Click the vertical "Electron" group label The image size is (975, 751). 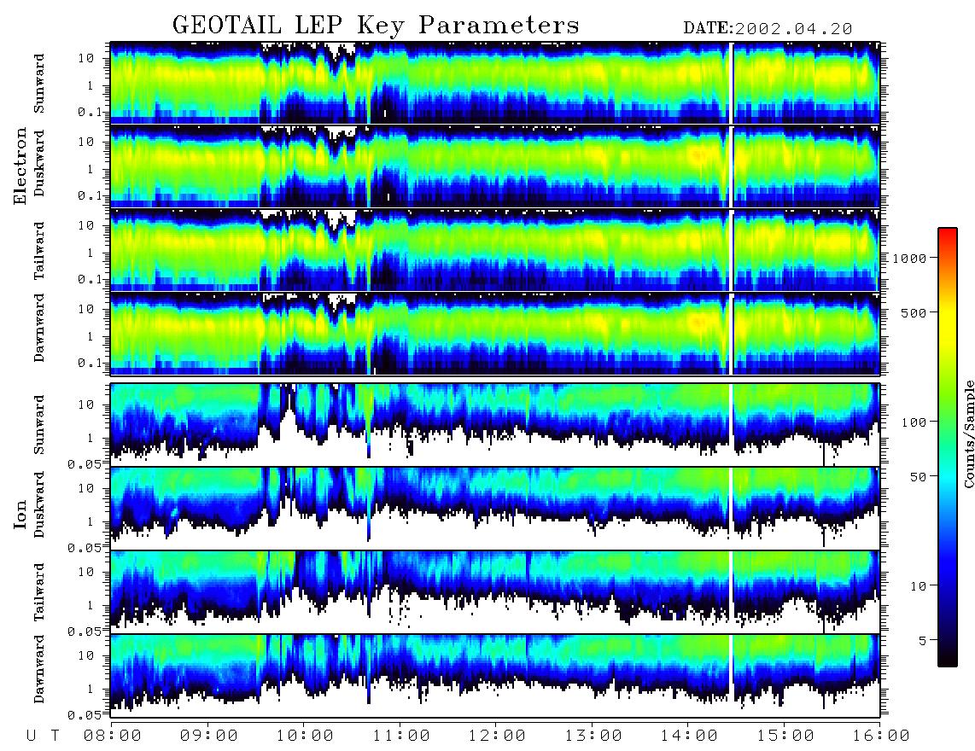point(20,166)
